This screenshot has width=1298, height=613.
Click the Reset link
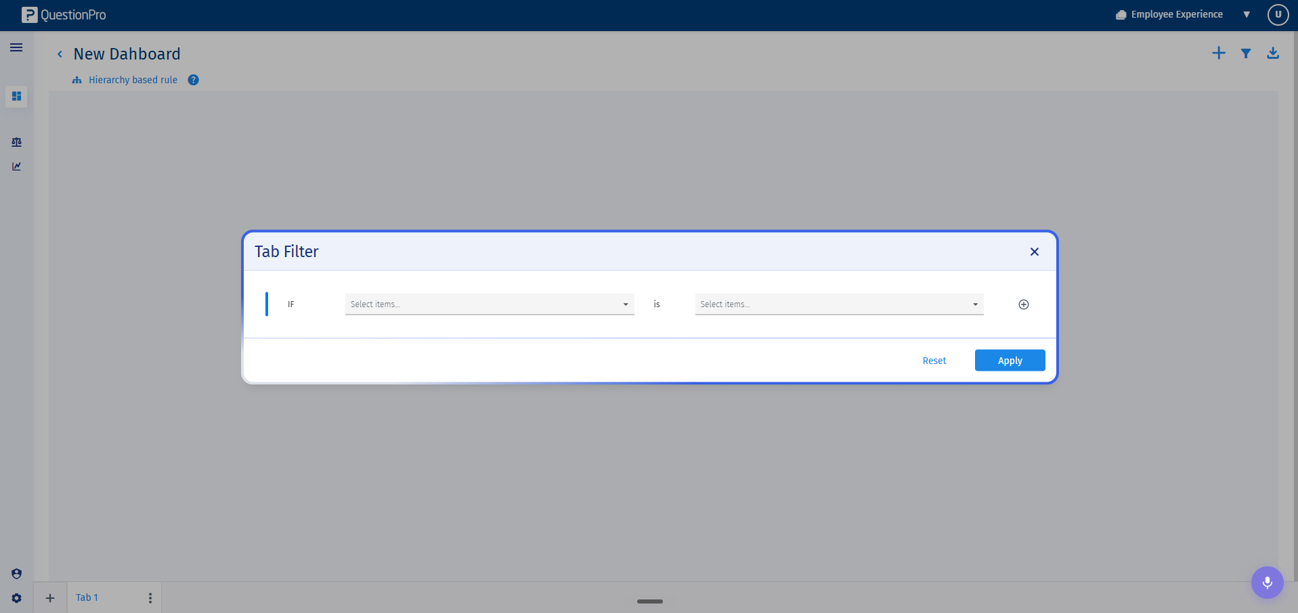(934, 361)
